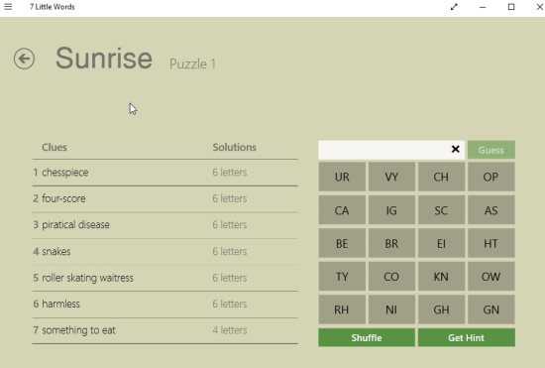
Task: Click the Guess button
Action: coord(491,150)
